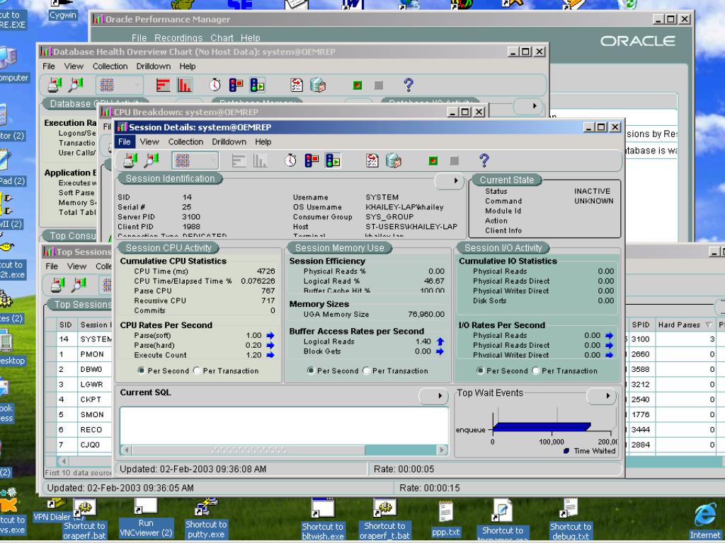Image resolution: width=725 pixels, height=543 pixels.
Task: Select Per Transaction under Session I/O Activity
Action: click(536, 370)
